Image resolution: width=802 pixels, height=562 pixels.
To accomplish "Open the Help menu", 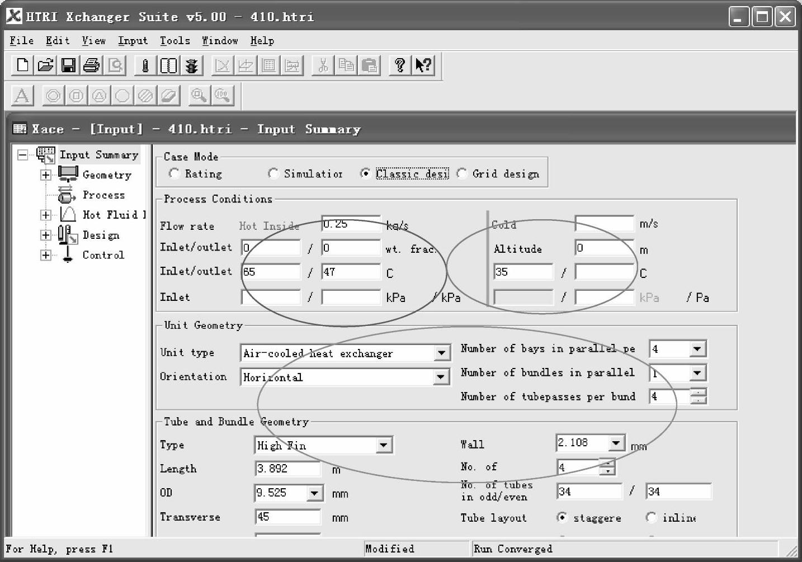I will point(262,41).
